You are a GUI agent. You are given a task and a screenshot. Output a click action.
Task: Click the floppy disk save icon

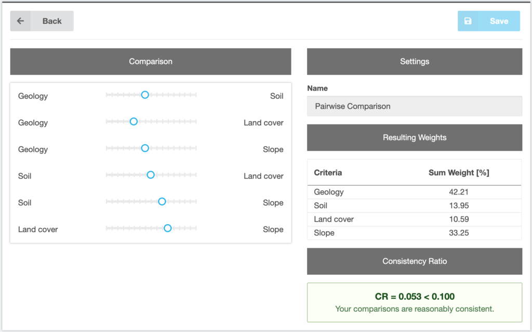click(x=468, y=21)
